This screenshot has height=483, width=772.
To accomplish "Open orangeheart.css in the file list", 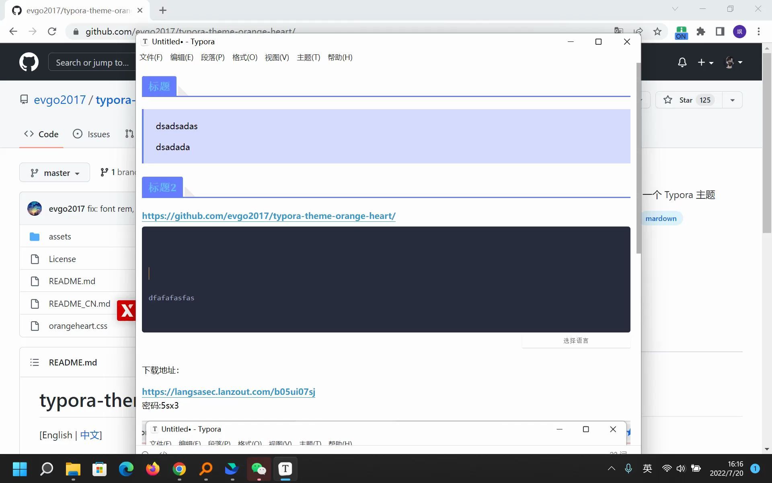I will pyautogui.click(x=78, y=326).
